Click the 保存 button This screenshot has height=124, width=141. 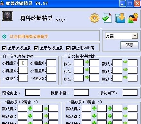(x=129, y=45)
